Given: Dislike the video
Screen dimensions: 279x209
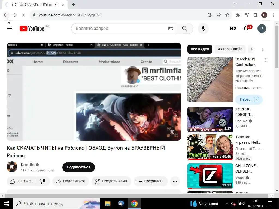Looking at the screenshot, I should point(42,181).
